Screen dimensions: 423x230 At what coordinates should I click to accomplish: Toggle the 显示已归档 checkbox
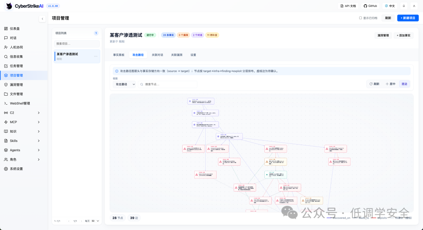click(x=360, y=18)
